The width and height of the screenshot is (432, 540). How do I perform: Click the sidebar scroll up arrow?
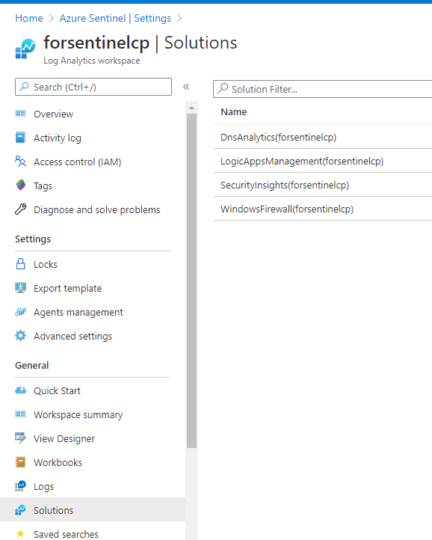(192, 108)
